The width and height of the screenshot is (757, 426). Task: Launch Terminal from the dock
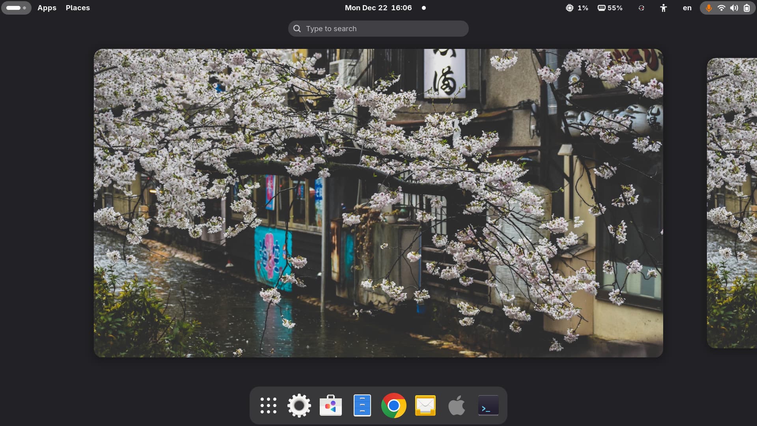coord(488,405)
